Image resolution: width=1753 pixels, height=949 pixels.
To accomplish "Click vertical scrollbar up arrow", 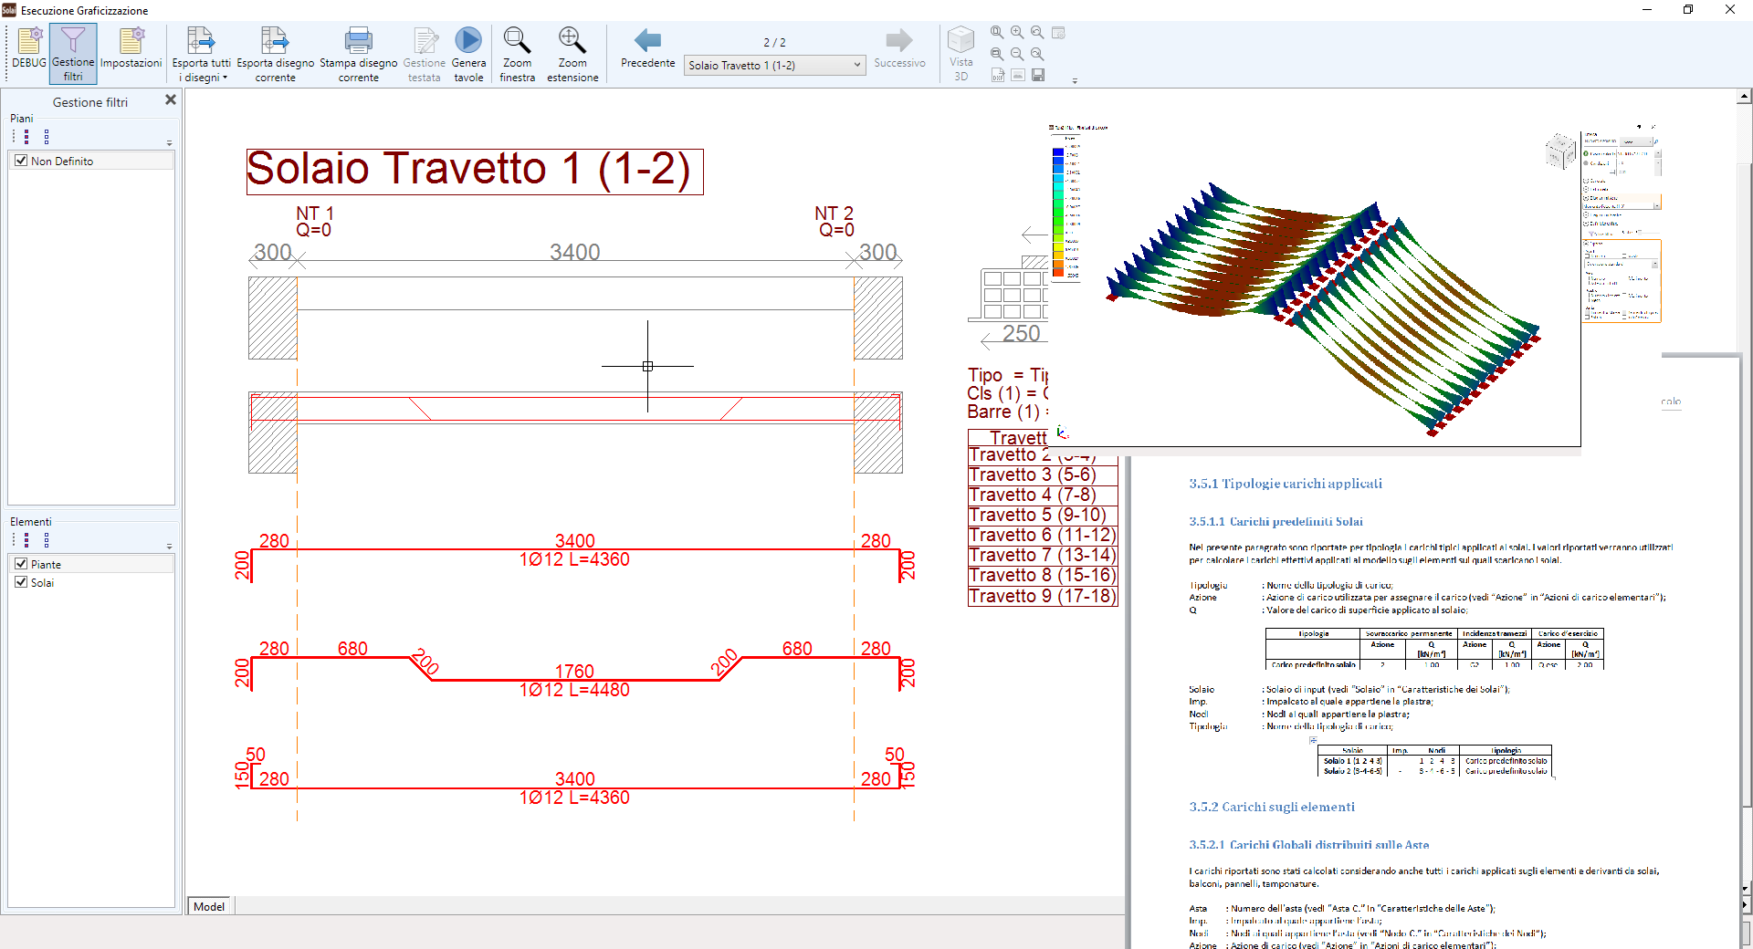I will 1745,96.
